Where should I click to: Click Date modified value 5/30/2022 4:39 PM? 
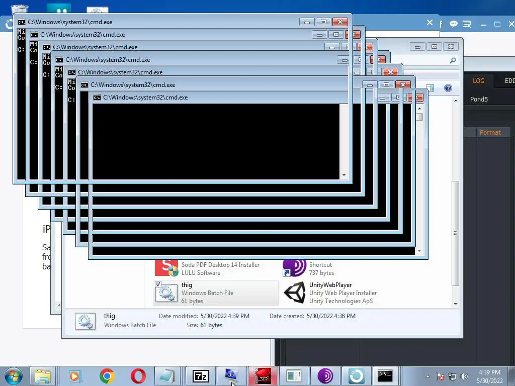click(x=225, y=316)
